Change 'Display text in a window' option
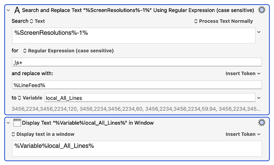Image resolution: width=274 pixels, height=165 pixels. click(x=43, y=134)
